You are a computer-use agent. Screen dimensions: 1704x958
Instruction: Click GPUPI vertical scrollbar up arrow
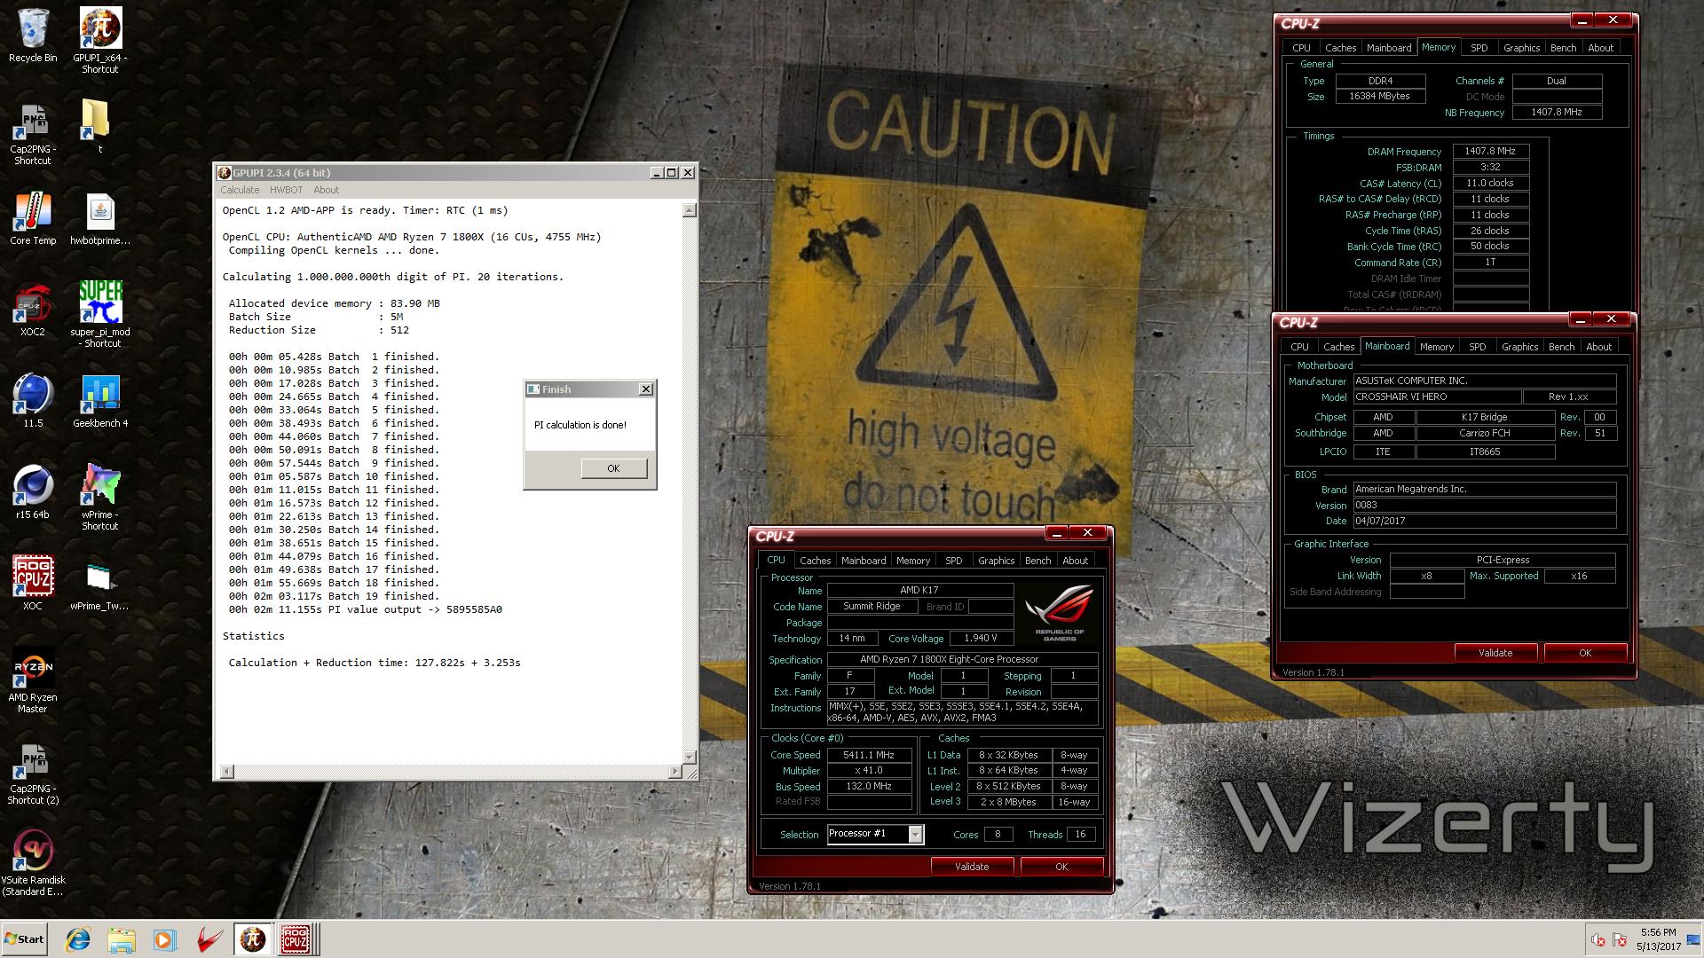(x=689, y=210)
